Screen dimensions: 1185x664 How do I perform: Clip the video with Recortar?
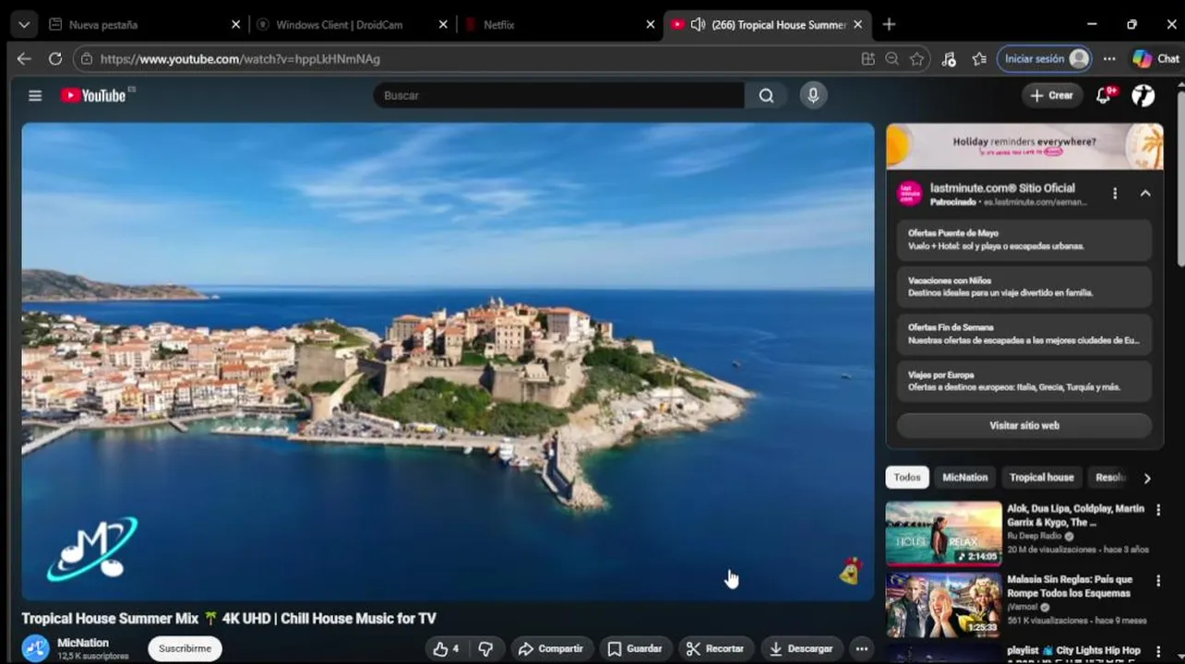click(715, 648)
